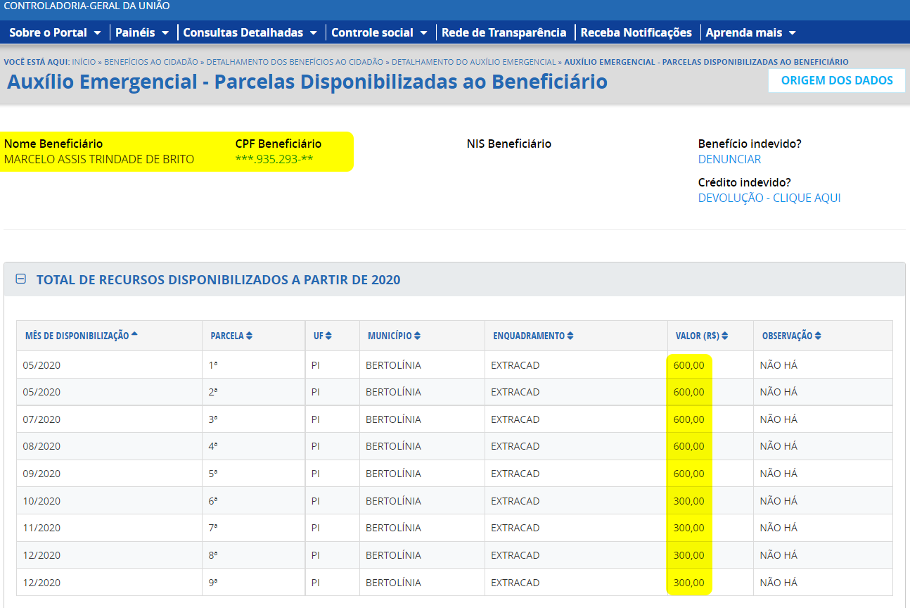The width and height of the screenshot is (910, 608).
Task: Expand Aprenda mais dropdown arrow
Action: tap(792, 33)
